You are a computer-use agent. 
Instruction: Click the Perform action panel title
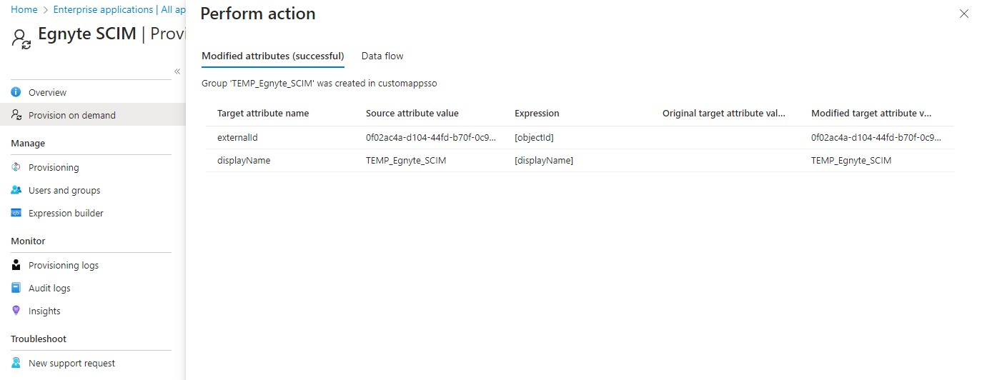coord(258,14)
